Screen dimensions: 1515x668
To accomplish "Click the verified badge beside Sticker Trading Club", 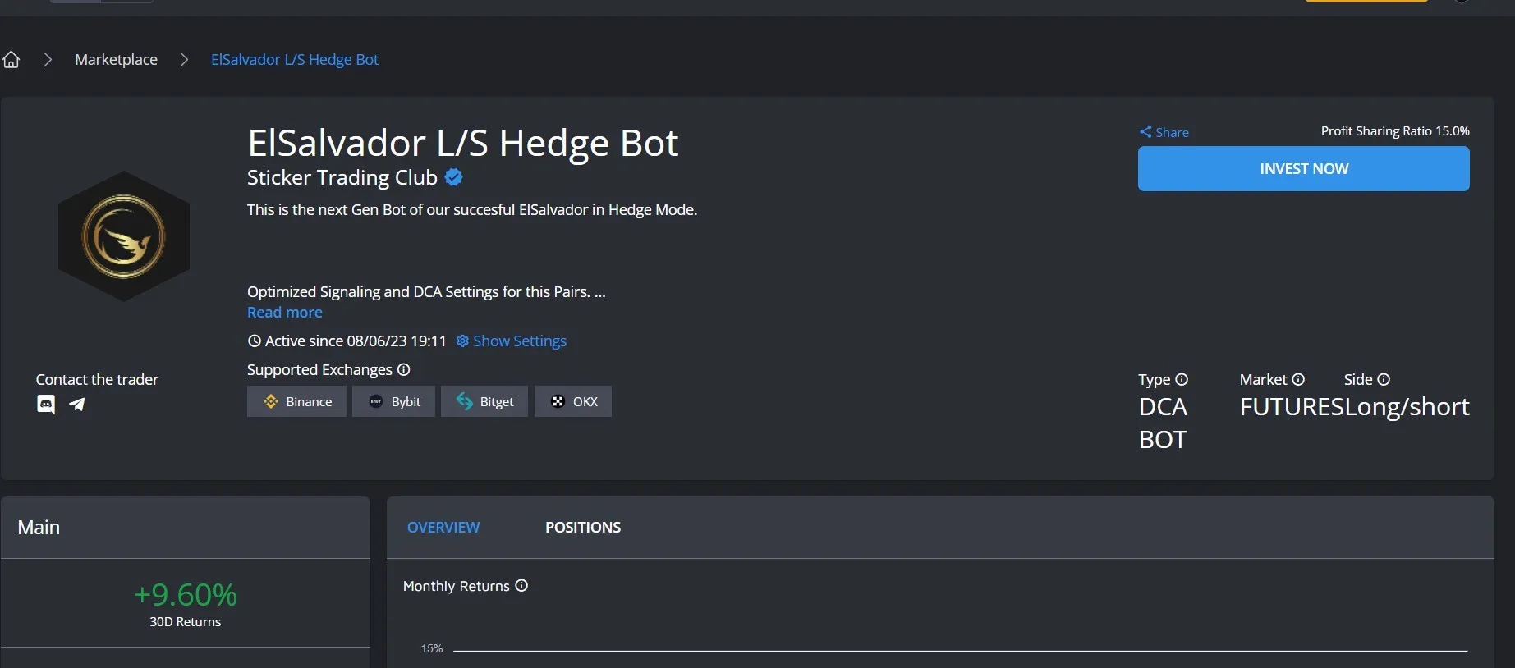I will tap(453, 176).
